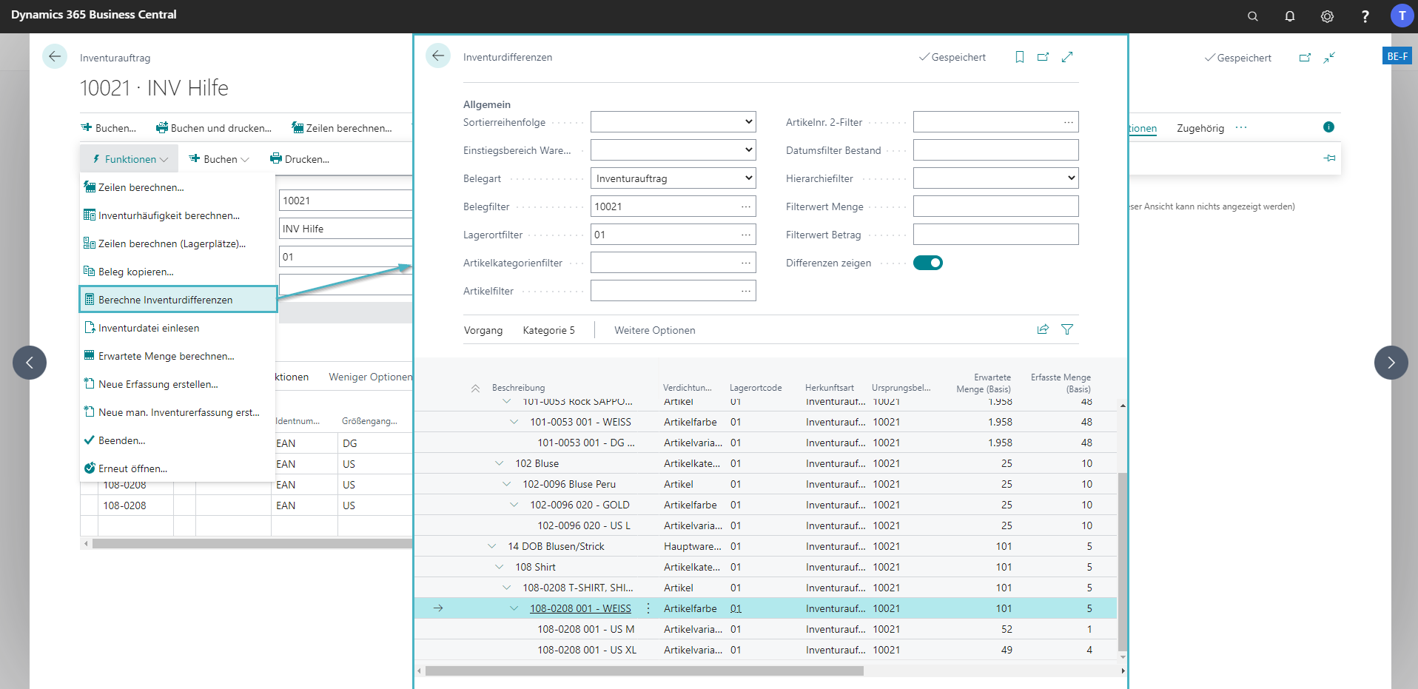The height and width of the screenshot is (689, 1418).
Task: Collapse the 102 Bluse tree row
Action: click(500, 463)
